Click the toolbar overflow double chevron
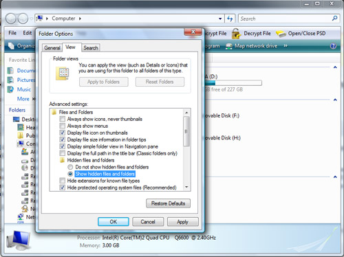Screen dimensions: 344x257 click(286, 46)
